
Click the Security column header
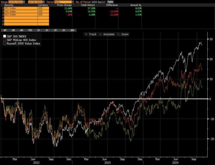click(x=9, y=5)
